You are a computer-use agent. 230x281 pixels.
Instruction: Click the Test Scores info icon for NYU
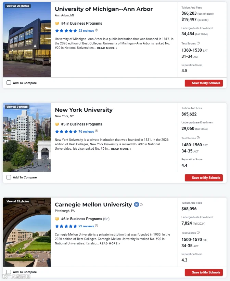coord(198,138)
